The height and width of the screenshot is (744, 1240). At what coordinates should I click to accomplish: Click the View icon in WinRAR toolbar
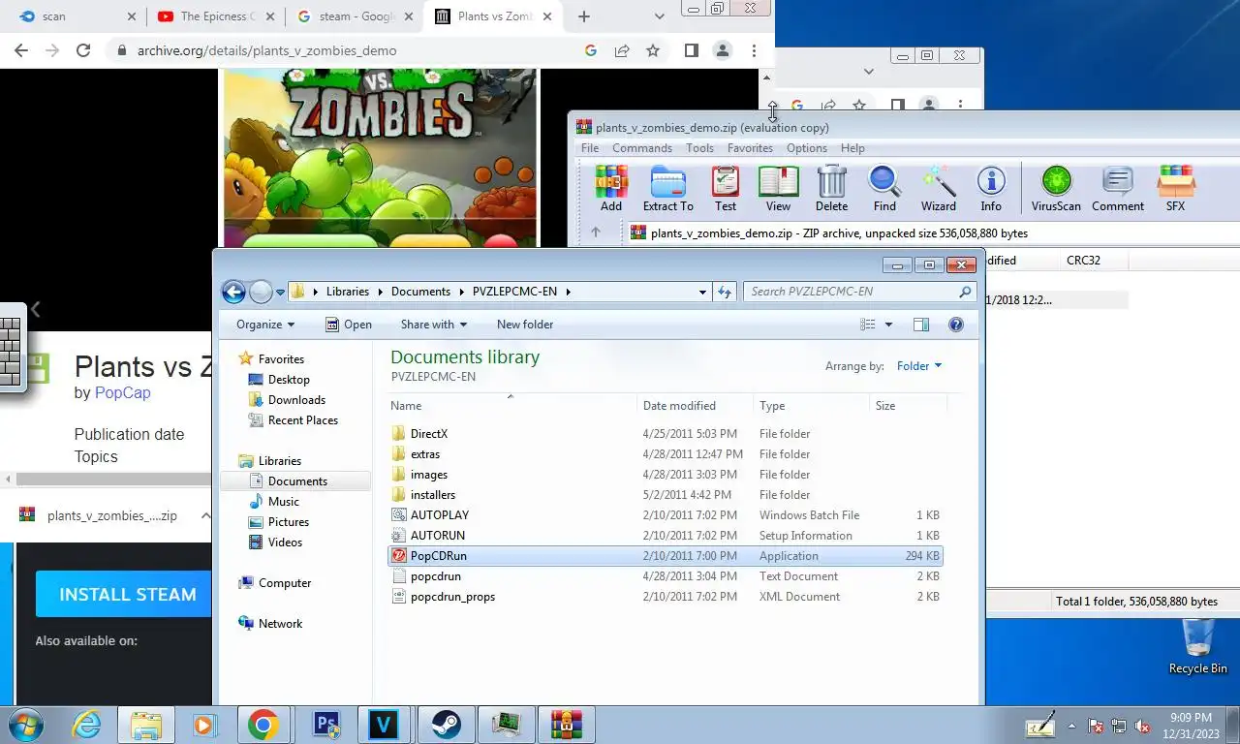778,188
